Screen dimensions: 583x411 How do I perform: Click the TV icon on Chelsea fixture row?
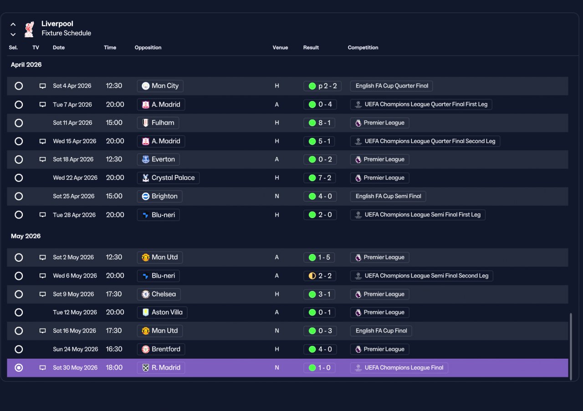click(42, 294)
